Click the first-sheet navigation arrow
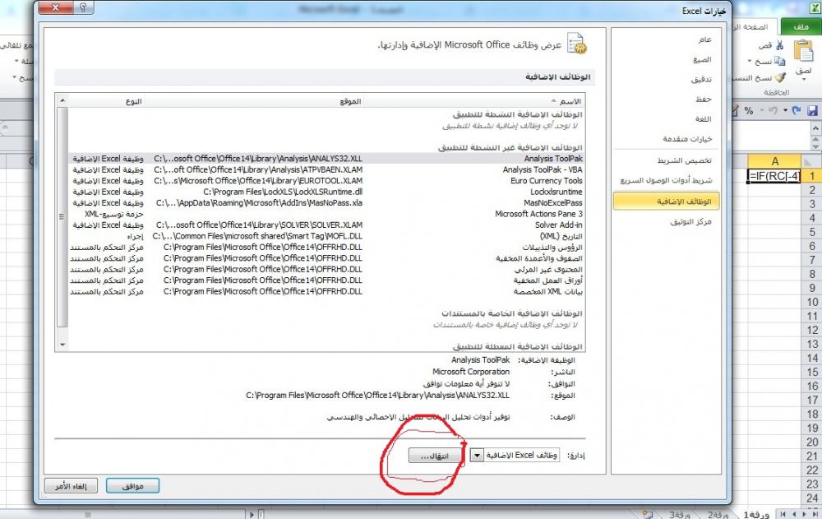The width and height of the screenshot is (822, 519). 815,514
